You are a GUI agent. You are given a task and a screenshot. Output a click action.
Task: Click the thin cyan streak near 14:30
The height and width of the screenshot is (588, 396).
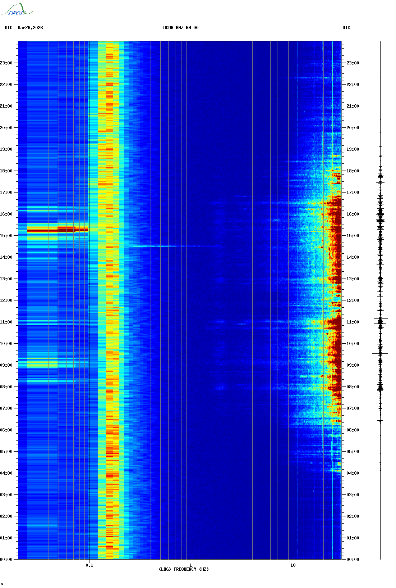(162, 246)
